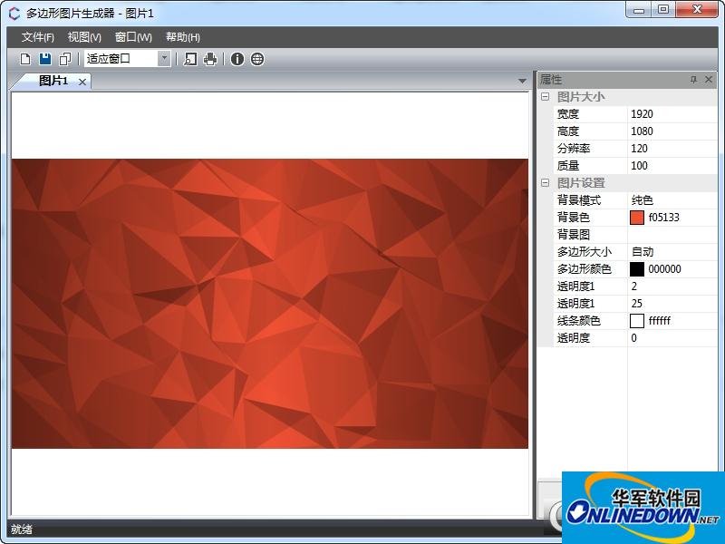
Task: Select the 多边形大小 value 自动
Action: tap(672, 252)
